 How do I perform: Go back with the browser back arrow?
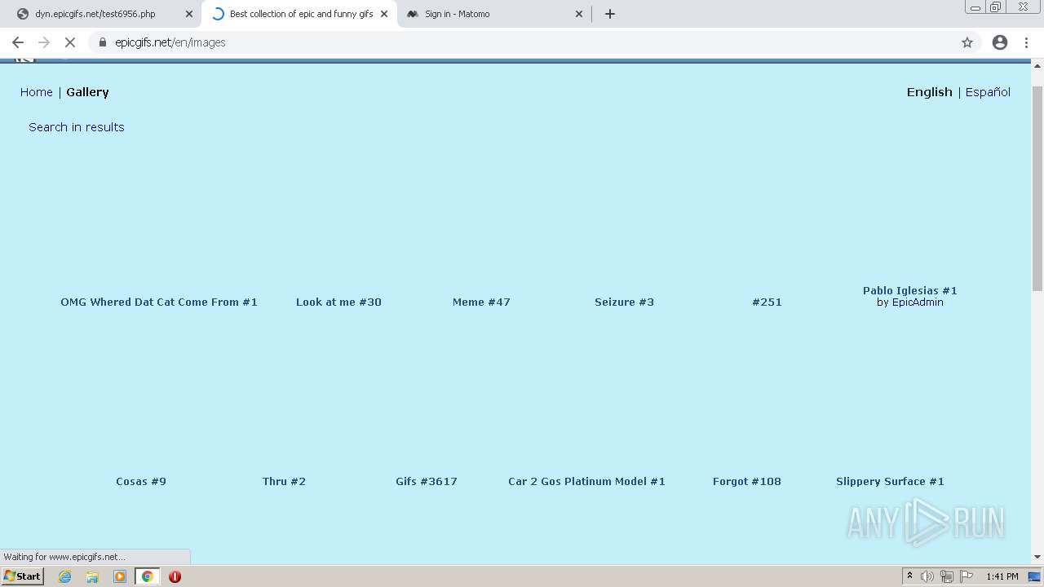(x=18, y=42)
